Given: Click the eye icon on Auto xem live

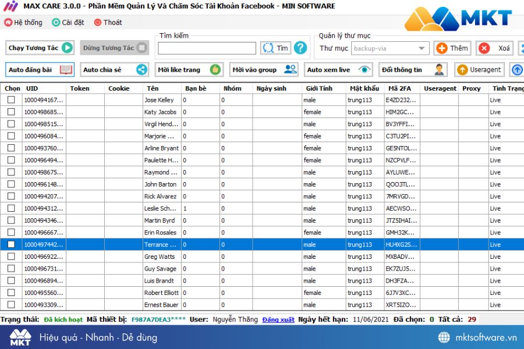Looking at the screenshot, I should 364,69.
